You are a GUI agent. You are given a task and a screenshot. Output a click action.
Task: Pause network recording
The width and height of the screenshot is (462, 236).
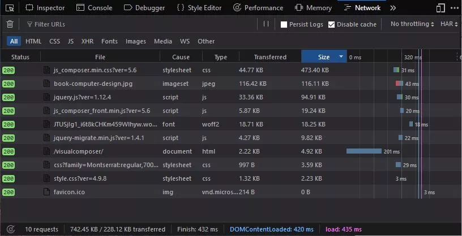tap(266, 24)
